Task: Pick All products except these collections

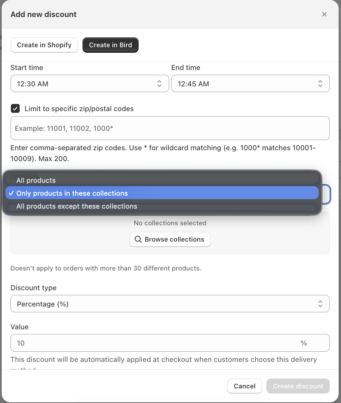Action: click(x=162, y=206)
